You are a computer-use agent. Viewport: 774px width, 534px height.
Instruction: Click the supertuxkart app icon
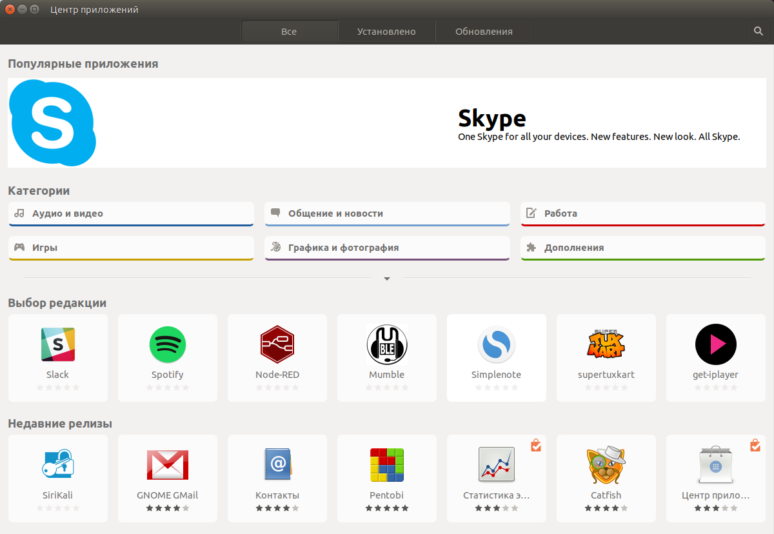tap(606, 344)
